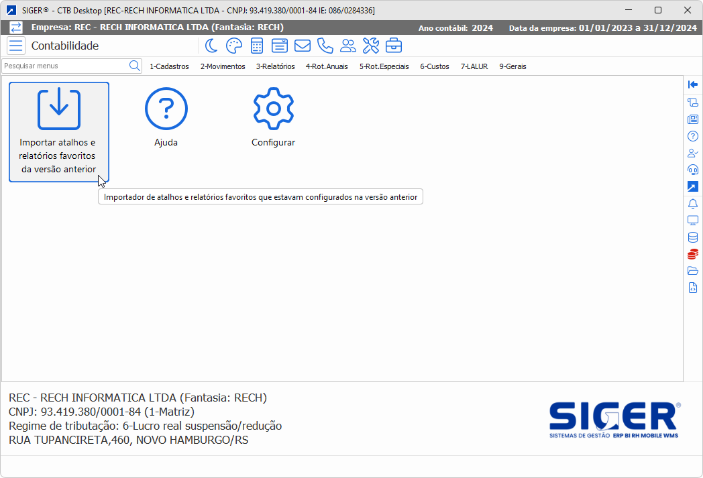Open the 5-Rot.Especiais menu
703x478 pixels.
coord(384,66)
